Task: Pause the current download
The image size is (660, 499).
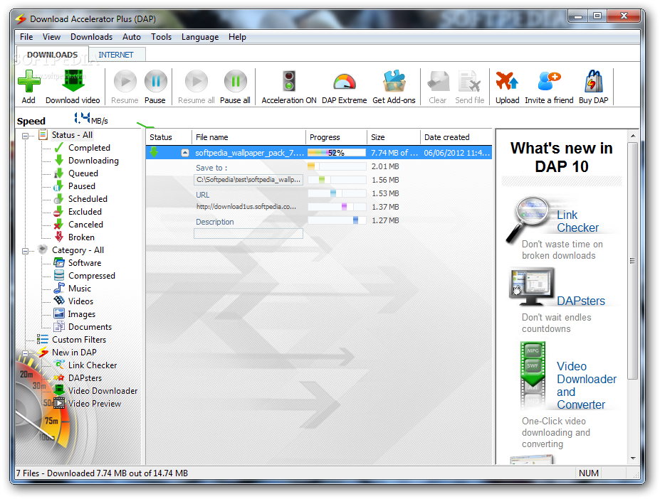Action: point(155,82)
